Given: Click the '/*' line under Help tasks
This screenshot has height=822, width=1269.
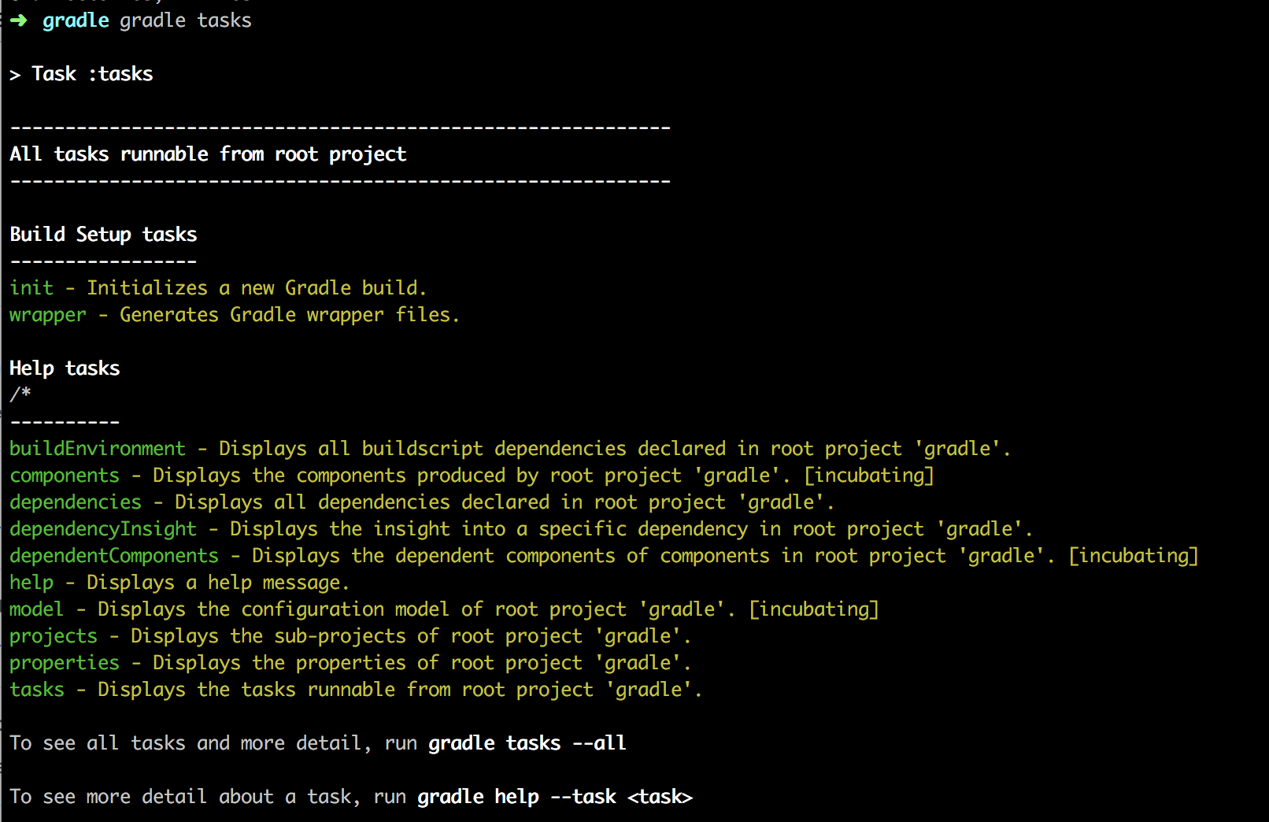Looking at the screenshot, I should click(x=20, y=394).
